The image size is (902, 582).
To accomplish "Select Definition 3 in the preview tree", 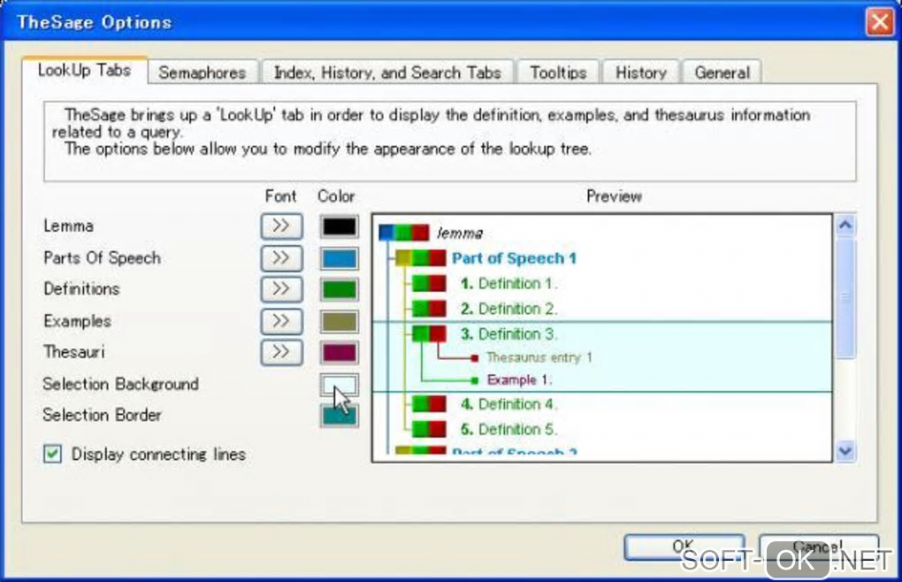I will [x=508, y=334].
